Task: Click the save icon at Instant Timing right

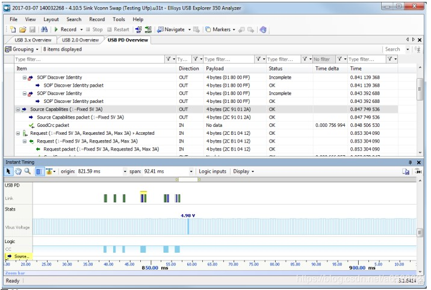Action: (x=406, y=171)
